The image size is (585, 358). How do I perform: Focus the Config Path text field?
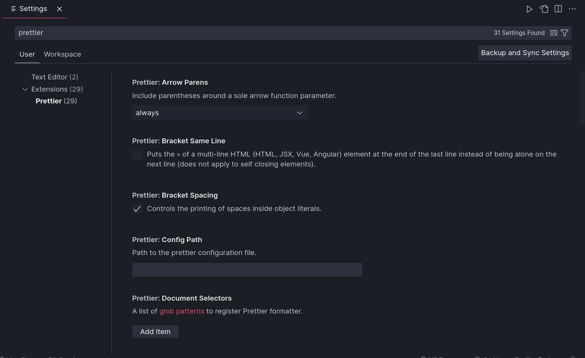pyautogui.click(x=247, y=270)
